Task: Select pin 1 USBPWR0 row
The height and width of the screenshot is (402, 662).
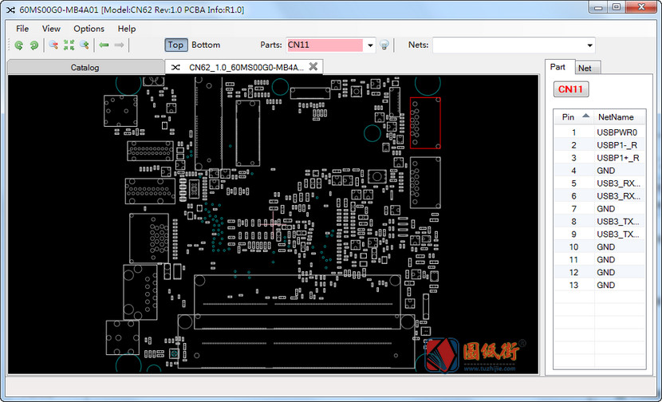Action: click(600, 132)
